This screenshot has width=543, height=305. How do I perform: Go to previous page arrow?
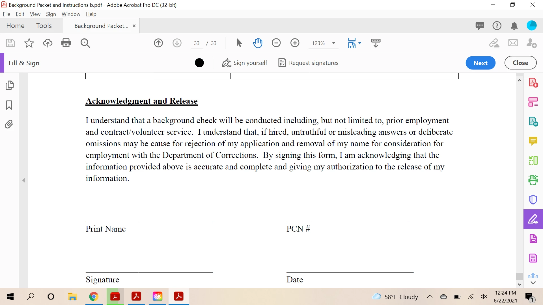click(x=158, y=43)
